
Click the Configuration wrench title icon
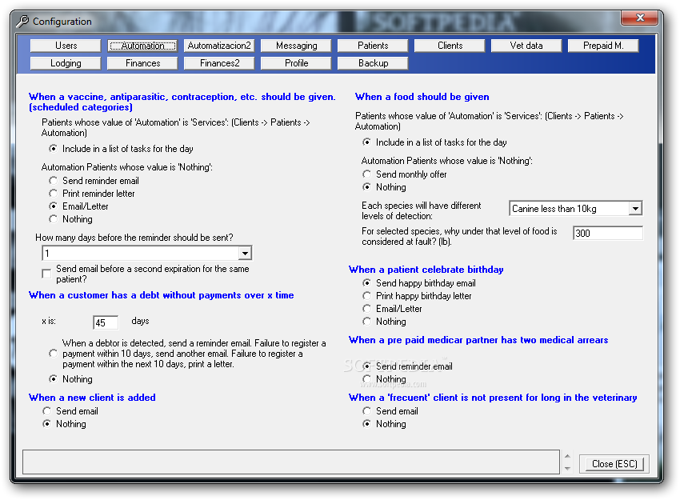(22, 22)
